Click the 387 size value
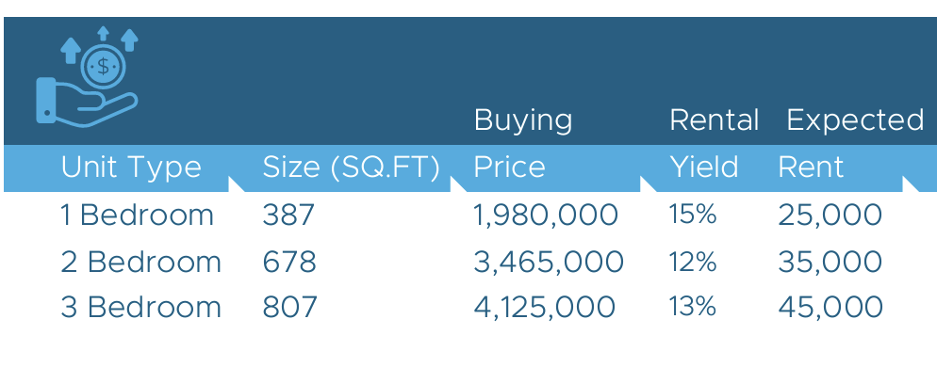Viewport: 937px width, 367px height. 288,215
